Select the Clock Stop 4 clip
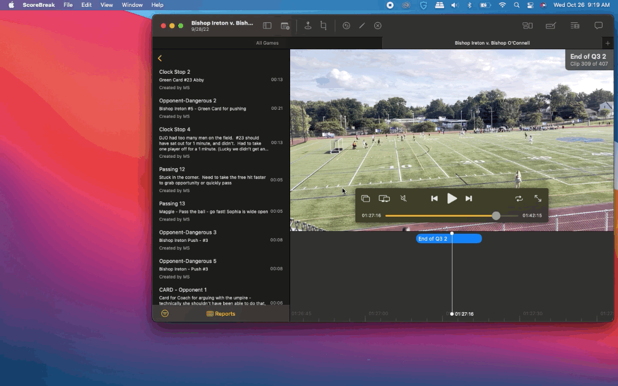The image size is (618, 386). (221, 142)
